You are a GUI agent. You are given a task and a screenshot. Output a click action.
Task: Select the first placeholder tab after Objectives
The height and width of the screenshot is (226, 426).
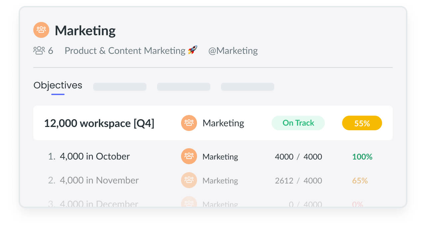coord(120,87)
